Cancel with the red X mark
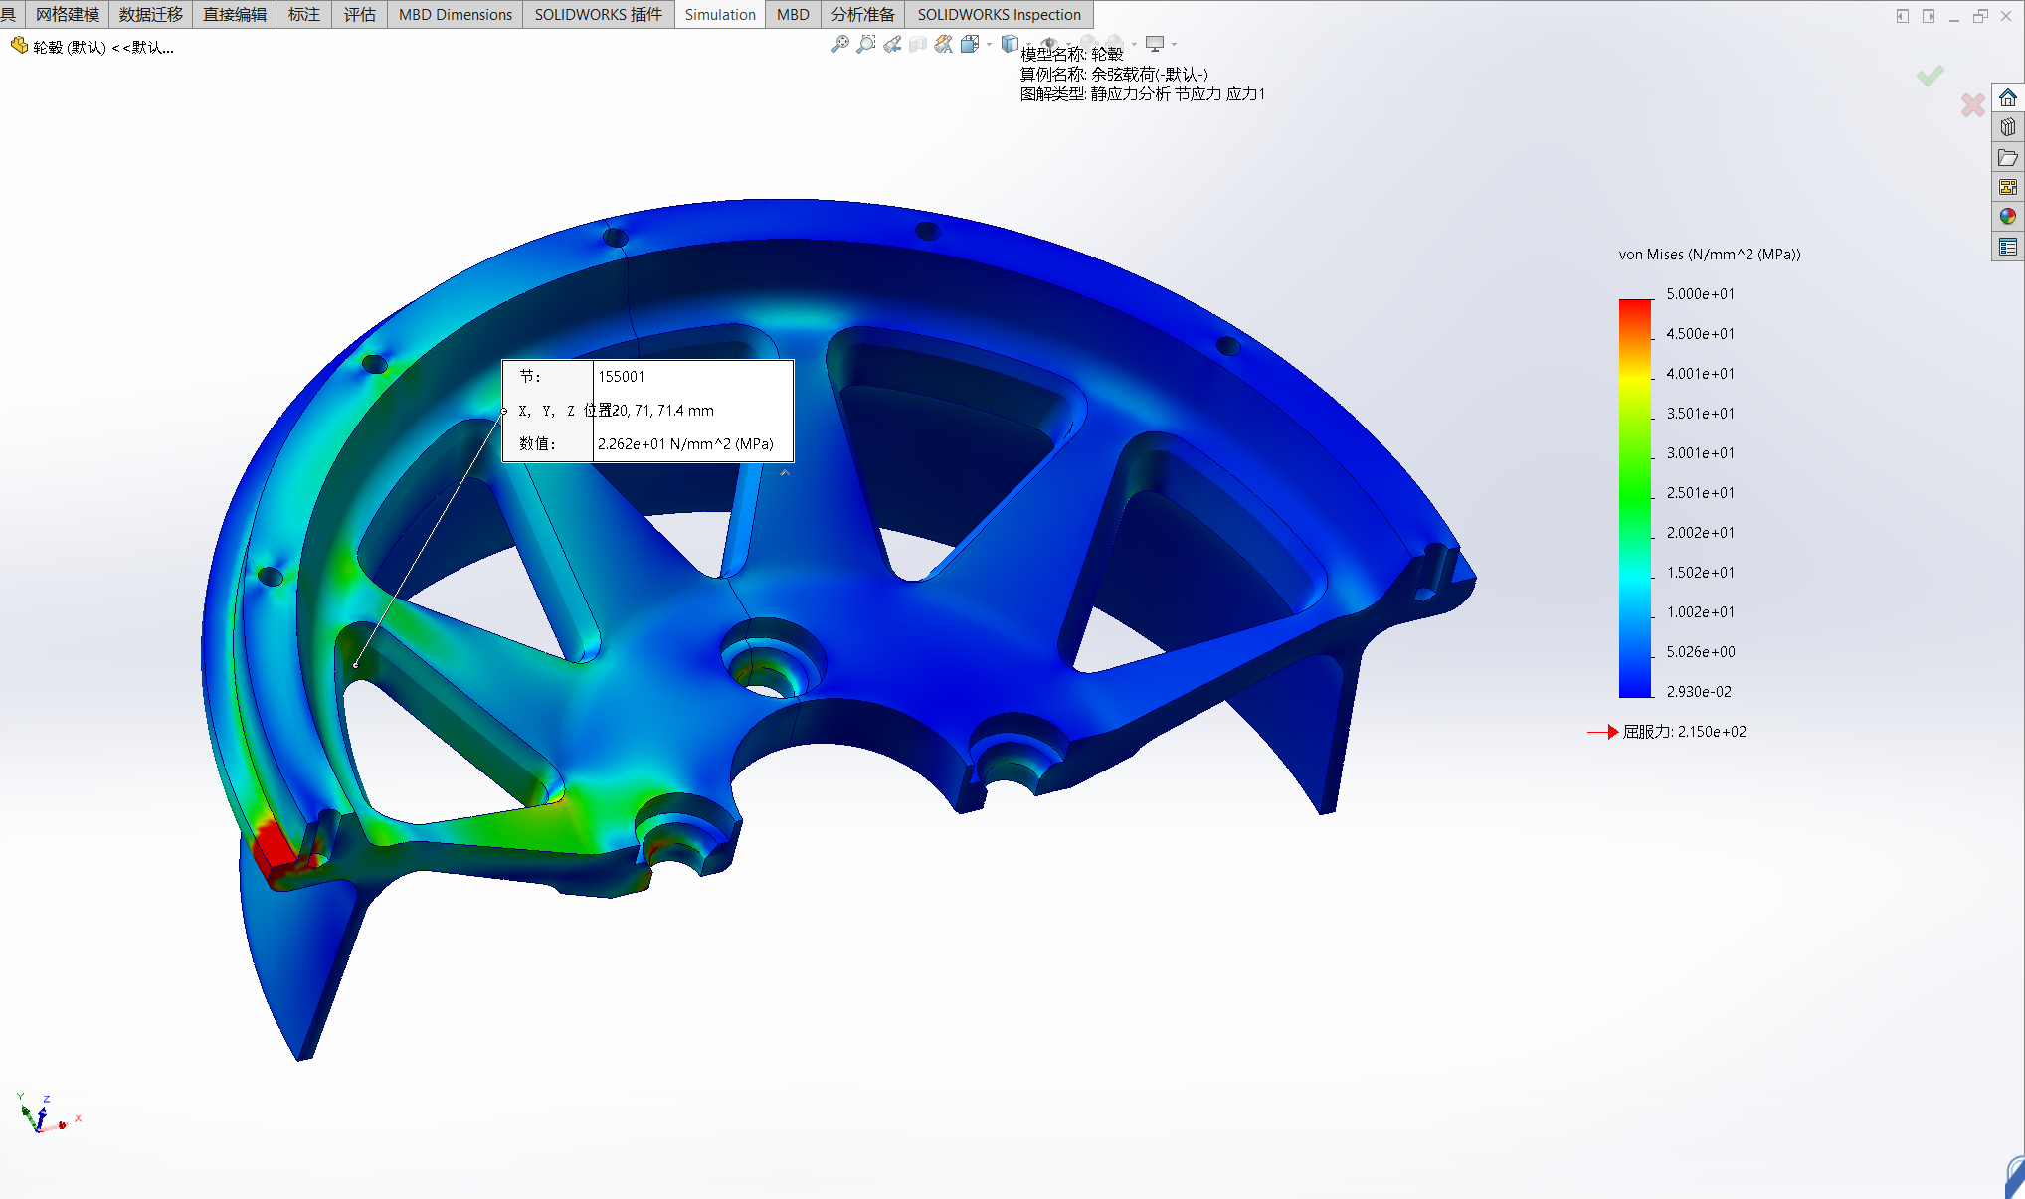Viewport: 2025px width, 1199px height. click(1972, 104)
